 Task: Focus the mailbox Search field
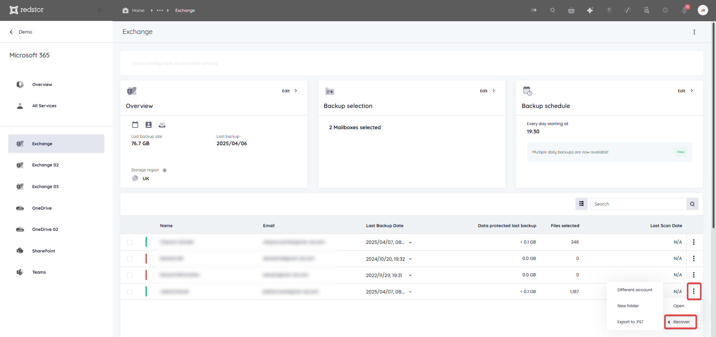(638, 204)
